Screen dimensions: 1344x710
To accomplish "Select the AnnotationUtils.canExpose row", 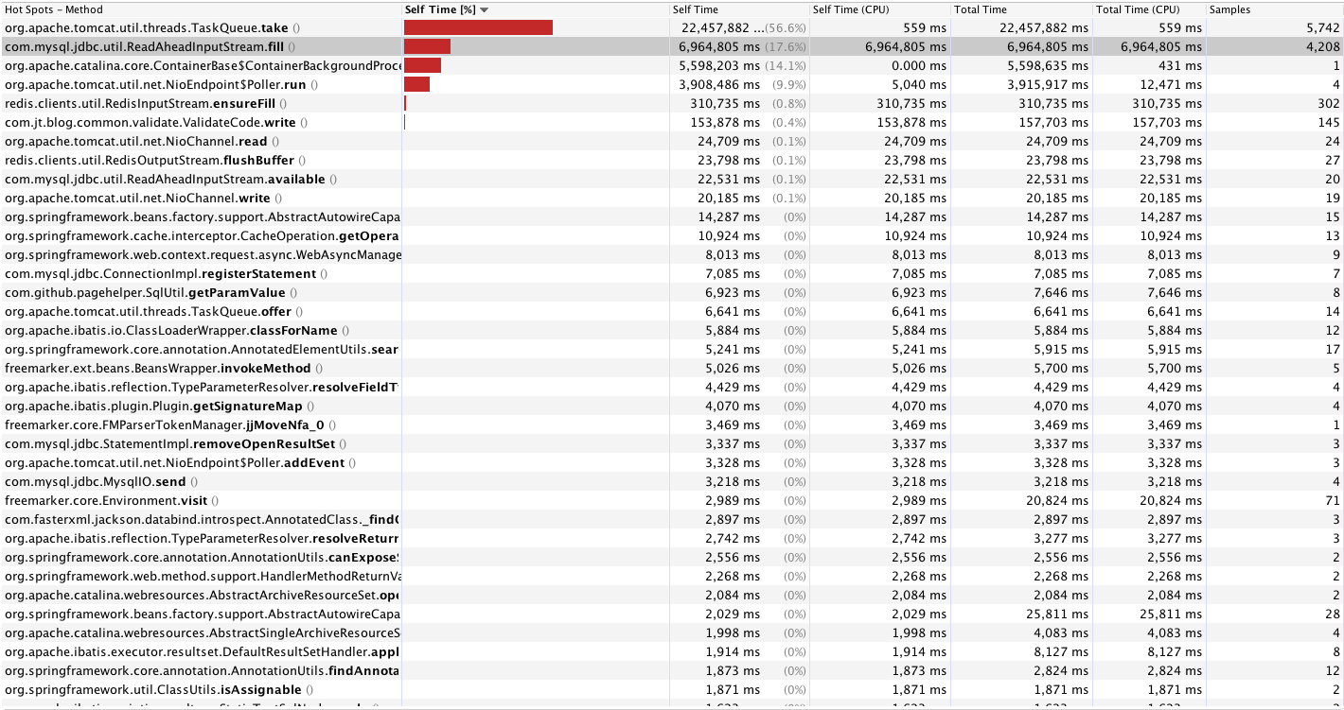I will pos(672,558).
